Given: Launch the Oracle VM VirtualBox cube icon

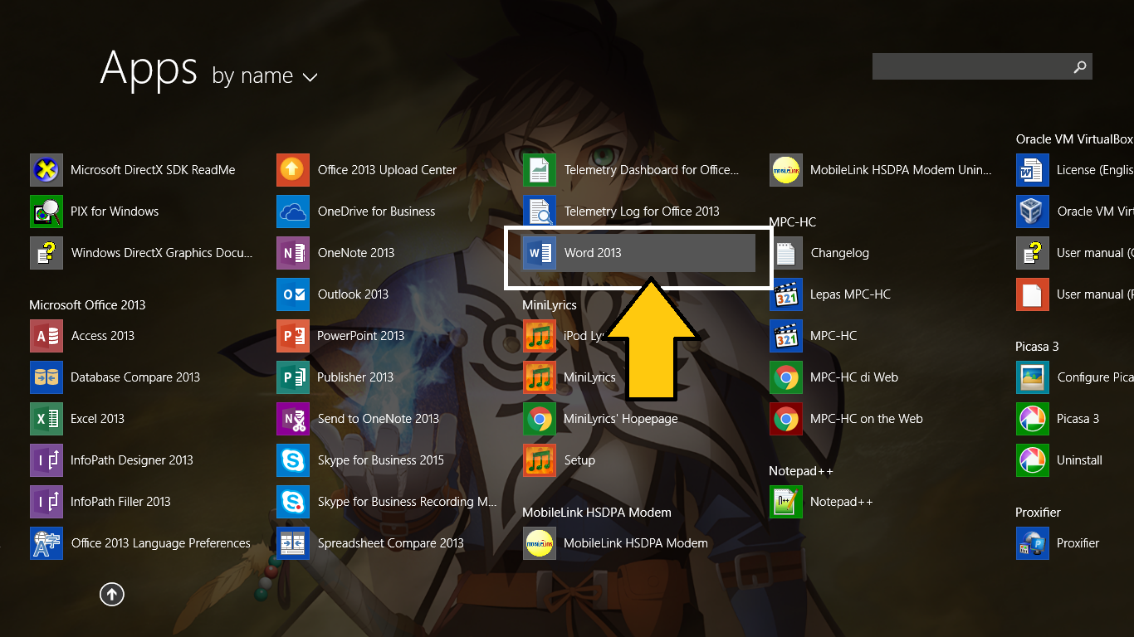Looking at the screenshot, I should 1033,212.
